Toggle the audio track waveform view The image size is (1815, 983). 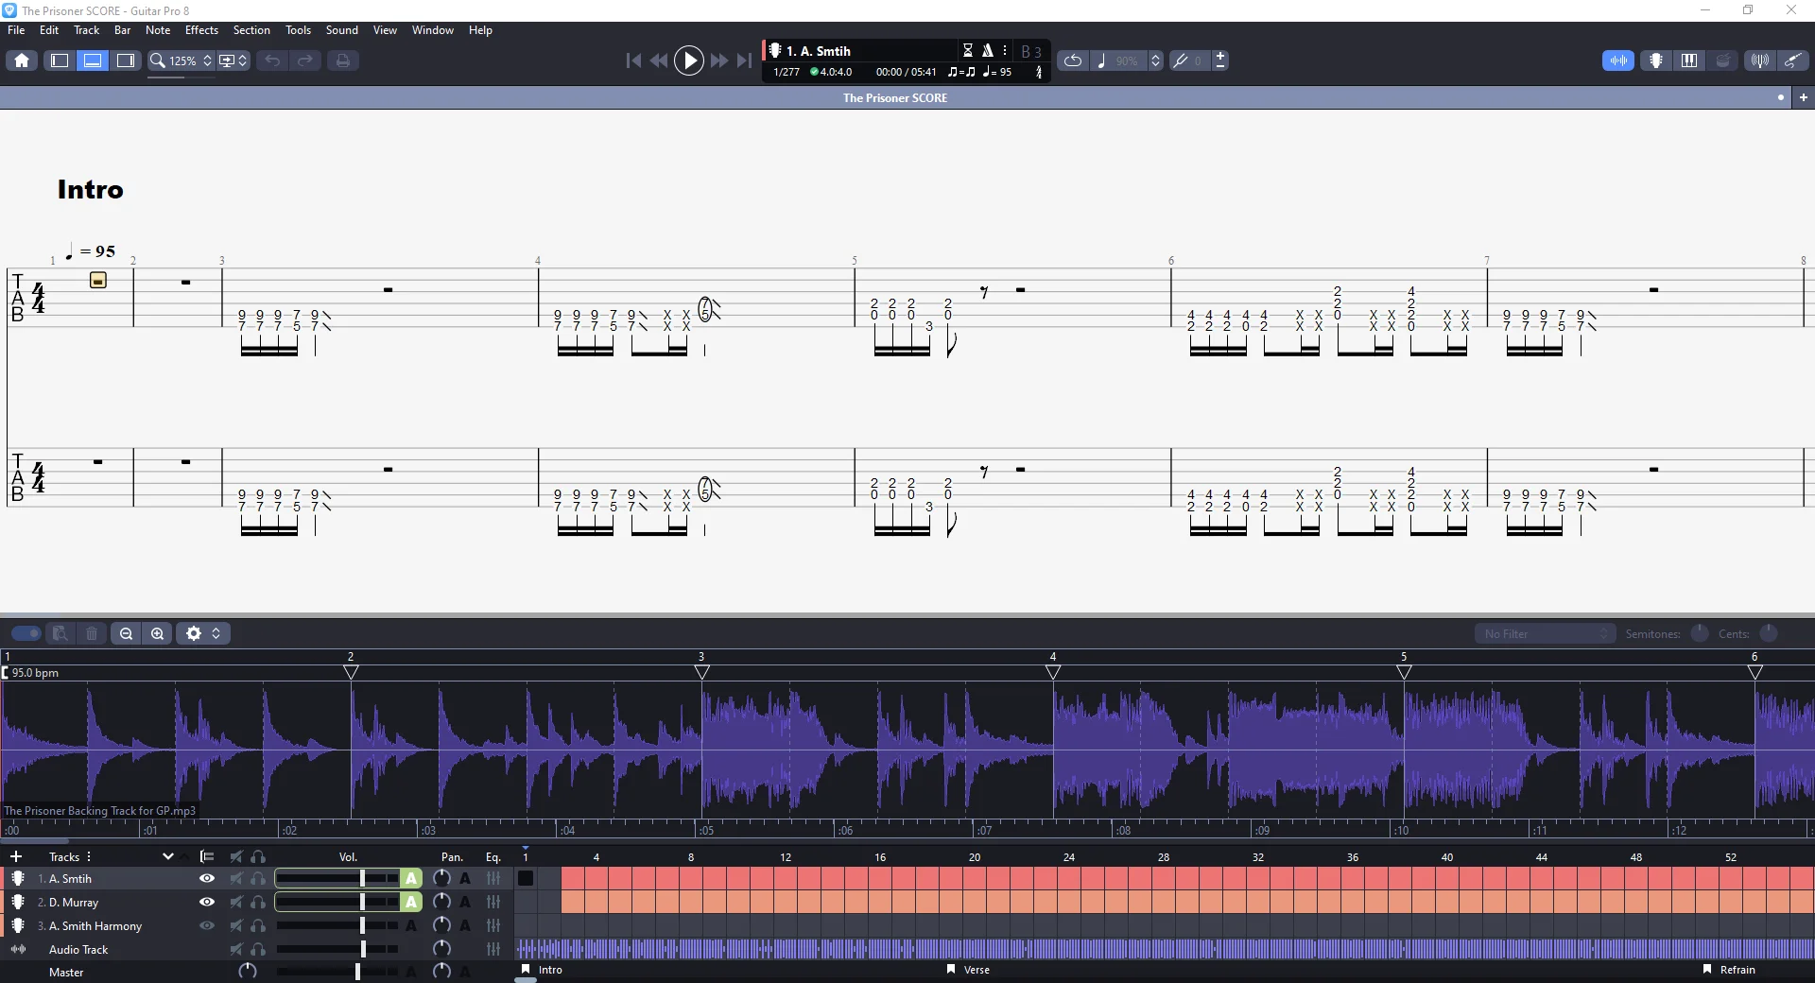(1618, 60)
